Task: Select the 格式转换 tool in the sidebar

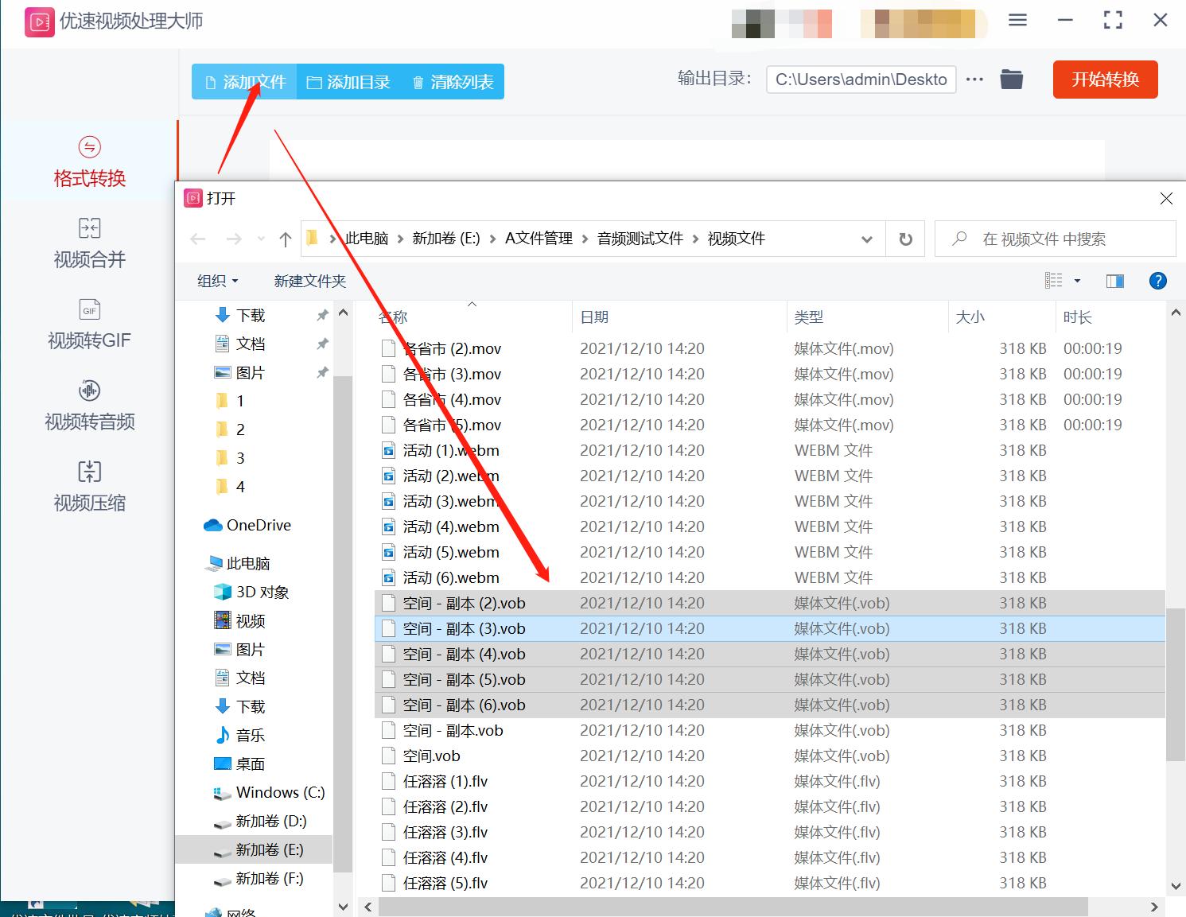Action: pos(88,163)
